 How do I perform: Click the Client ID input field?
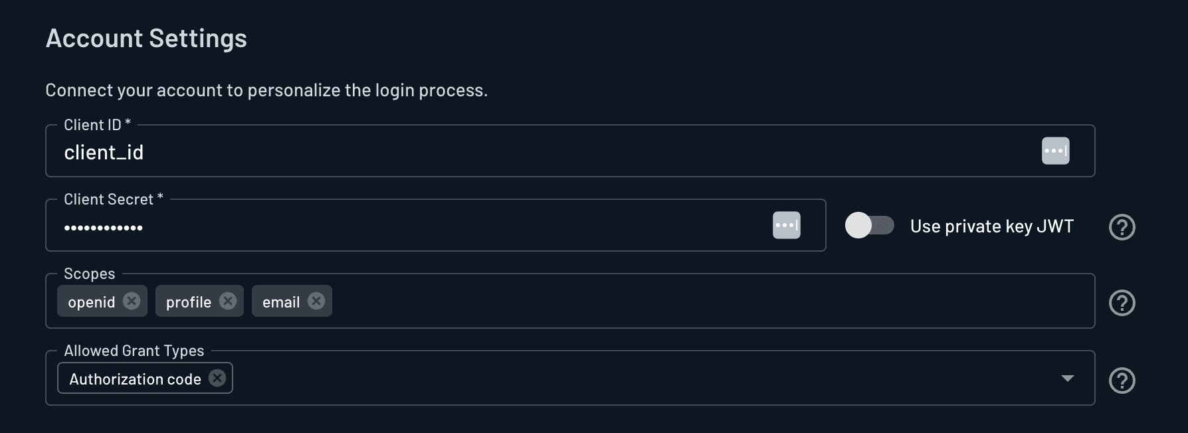coord(465,151)
